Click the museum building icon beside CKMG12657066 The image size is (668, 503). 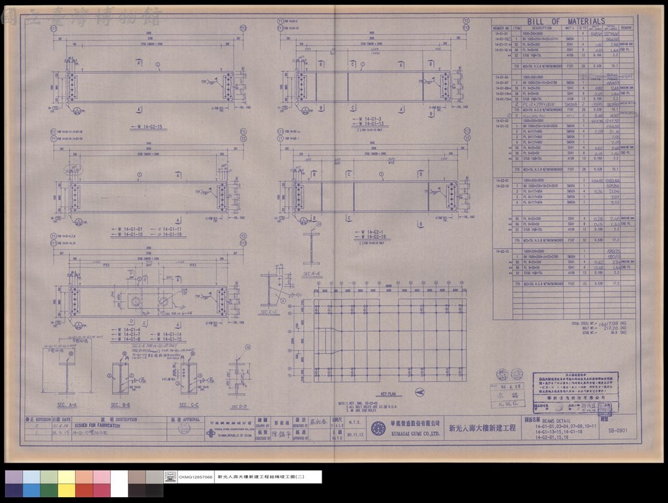pos(170,477)
